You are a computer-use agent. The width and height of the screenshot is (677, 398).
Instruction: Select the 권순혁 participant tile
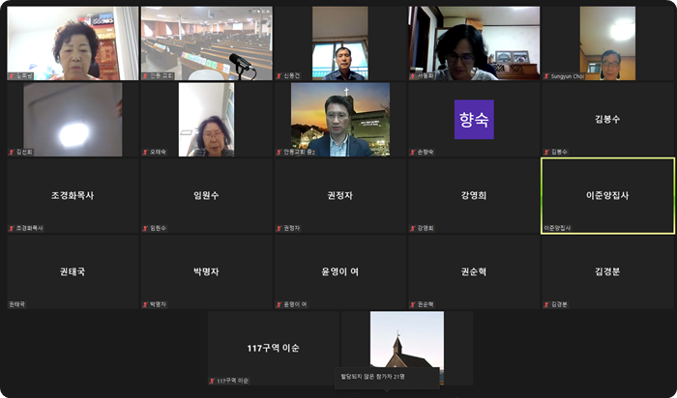coord(473,271)
